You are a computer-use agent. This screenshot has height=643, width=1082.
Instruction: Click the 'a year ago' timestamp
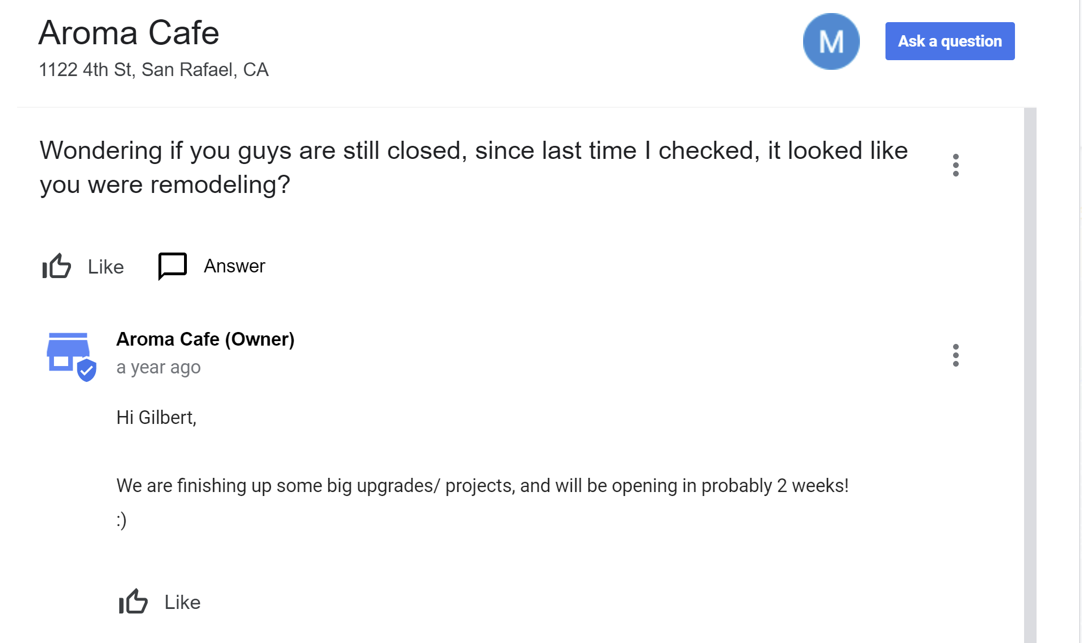click(x=158, y=367)
